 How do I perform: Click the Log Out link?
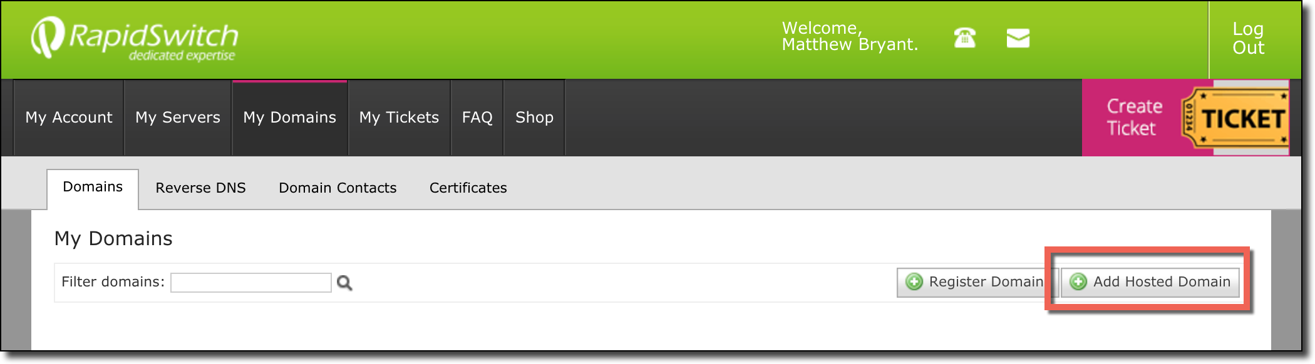(1248, 38)
